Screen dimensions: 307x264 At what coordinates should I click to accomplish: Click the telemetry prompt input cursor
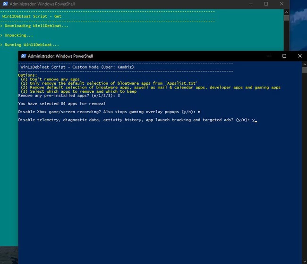(x=256, y=121)
